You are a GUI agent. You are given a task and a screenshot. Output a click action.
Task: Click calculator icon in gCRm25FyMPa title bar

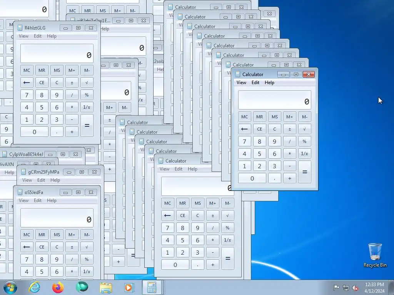(x=23, y=172)
